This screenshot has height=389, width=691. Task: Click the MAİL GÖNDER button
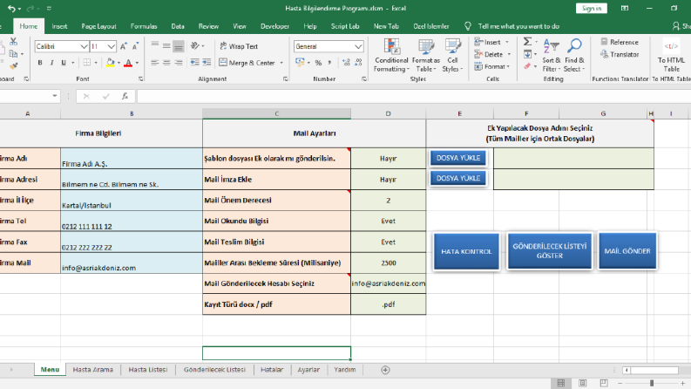pyautogui.click(x=627, y=251)
